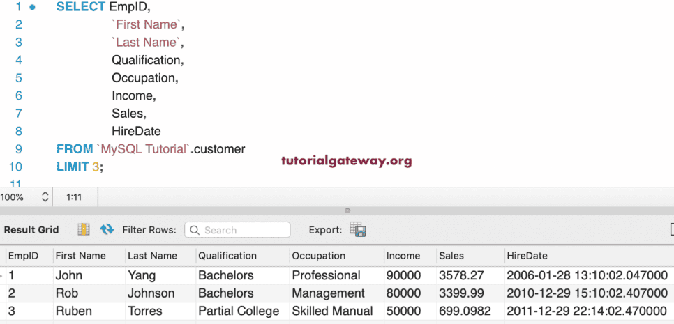Screen dimensions: 674x324
Task: Click the cursor position indicator 1:11
Action: pyautogui.click(x=74, y=197)
